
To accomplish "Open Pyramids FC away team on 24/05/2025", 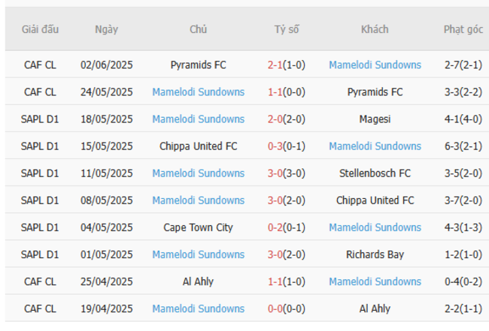I will pyautogui.click(x=375, y=92).
